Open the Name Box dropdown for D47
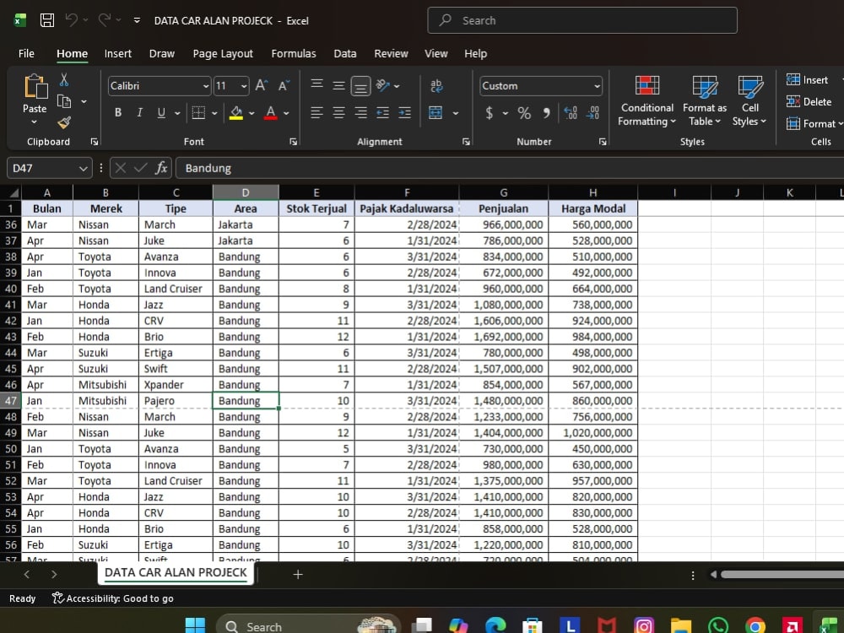Screen dimensions: 844x633 pos(83,169)
